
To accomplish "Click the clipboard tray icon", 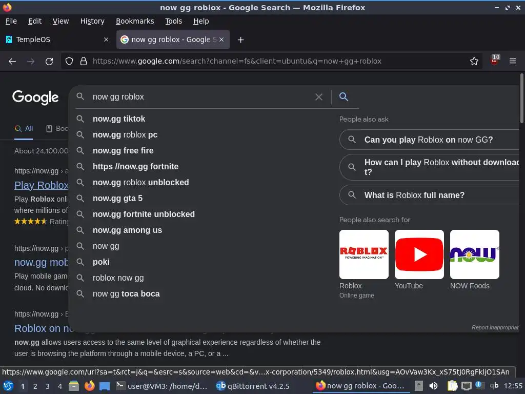I will [452, 386].
